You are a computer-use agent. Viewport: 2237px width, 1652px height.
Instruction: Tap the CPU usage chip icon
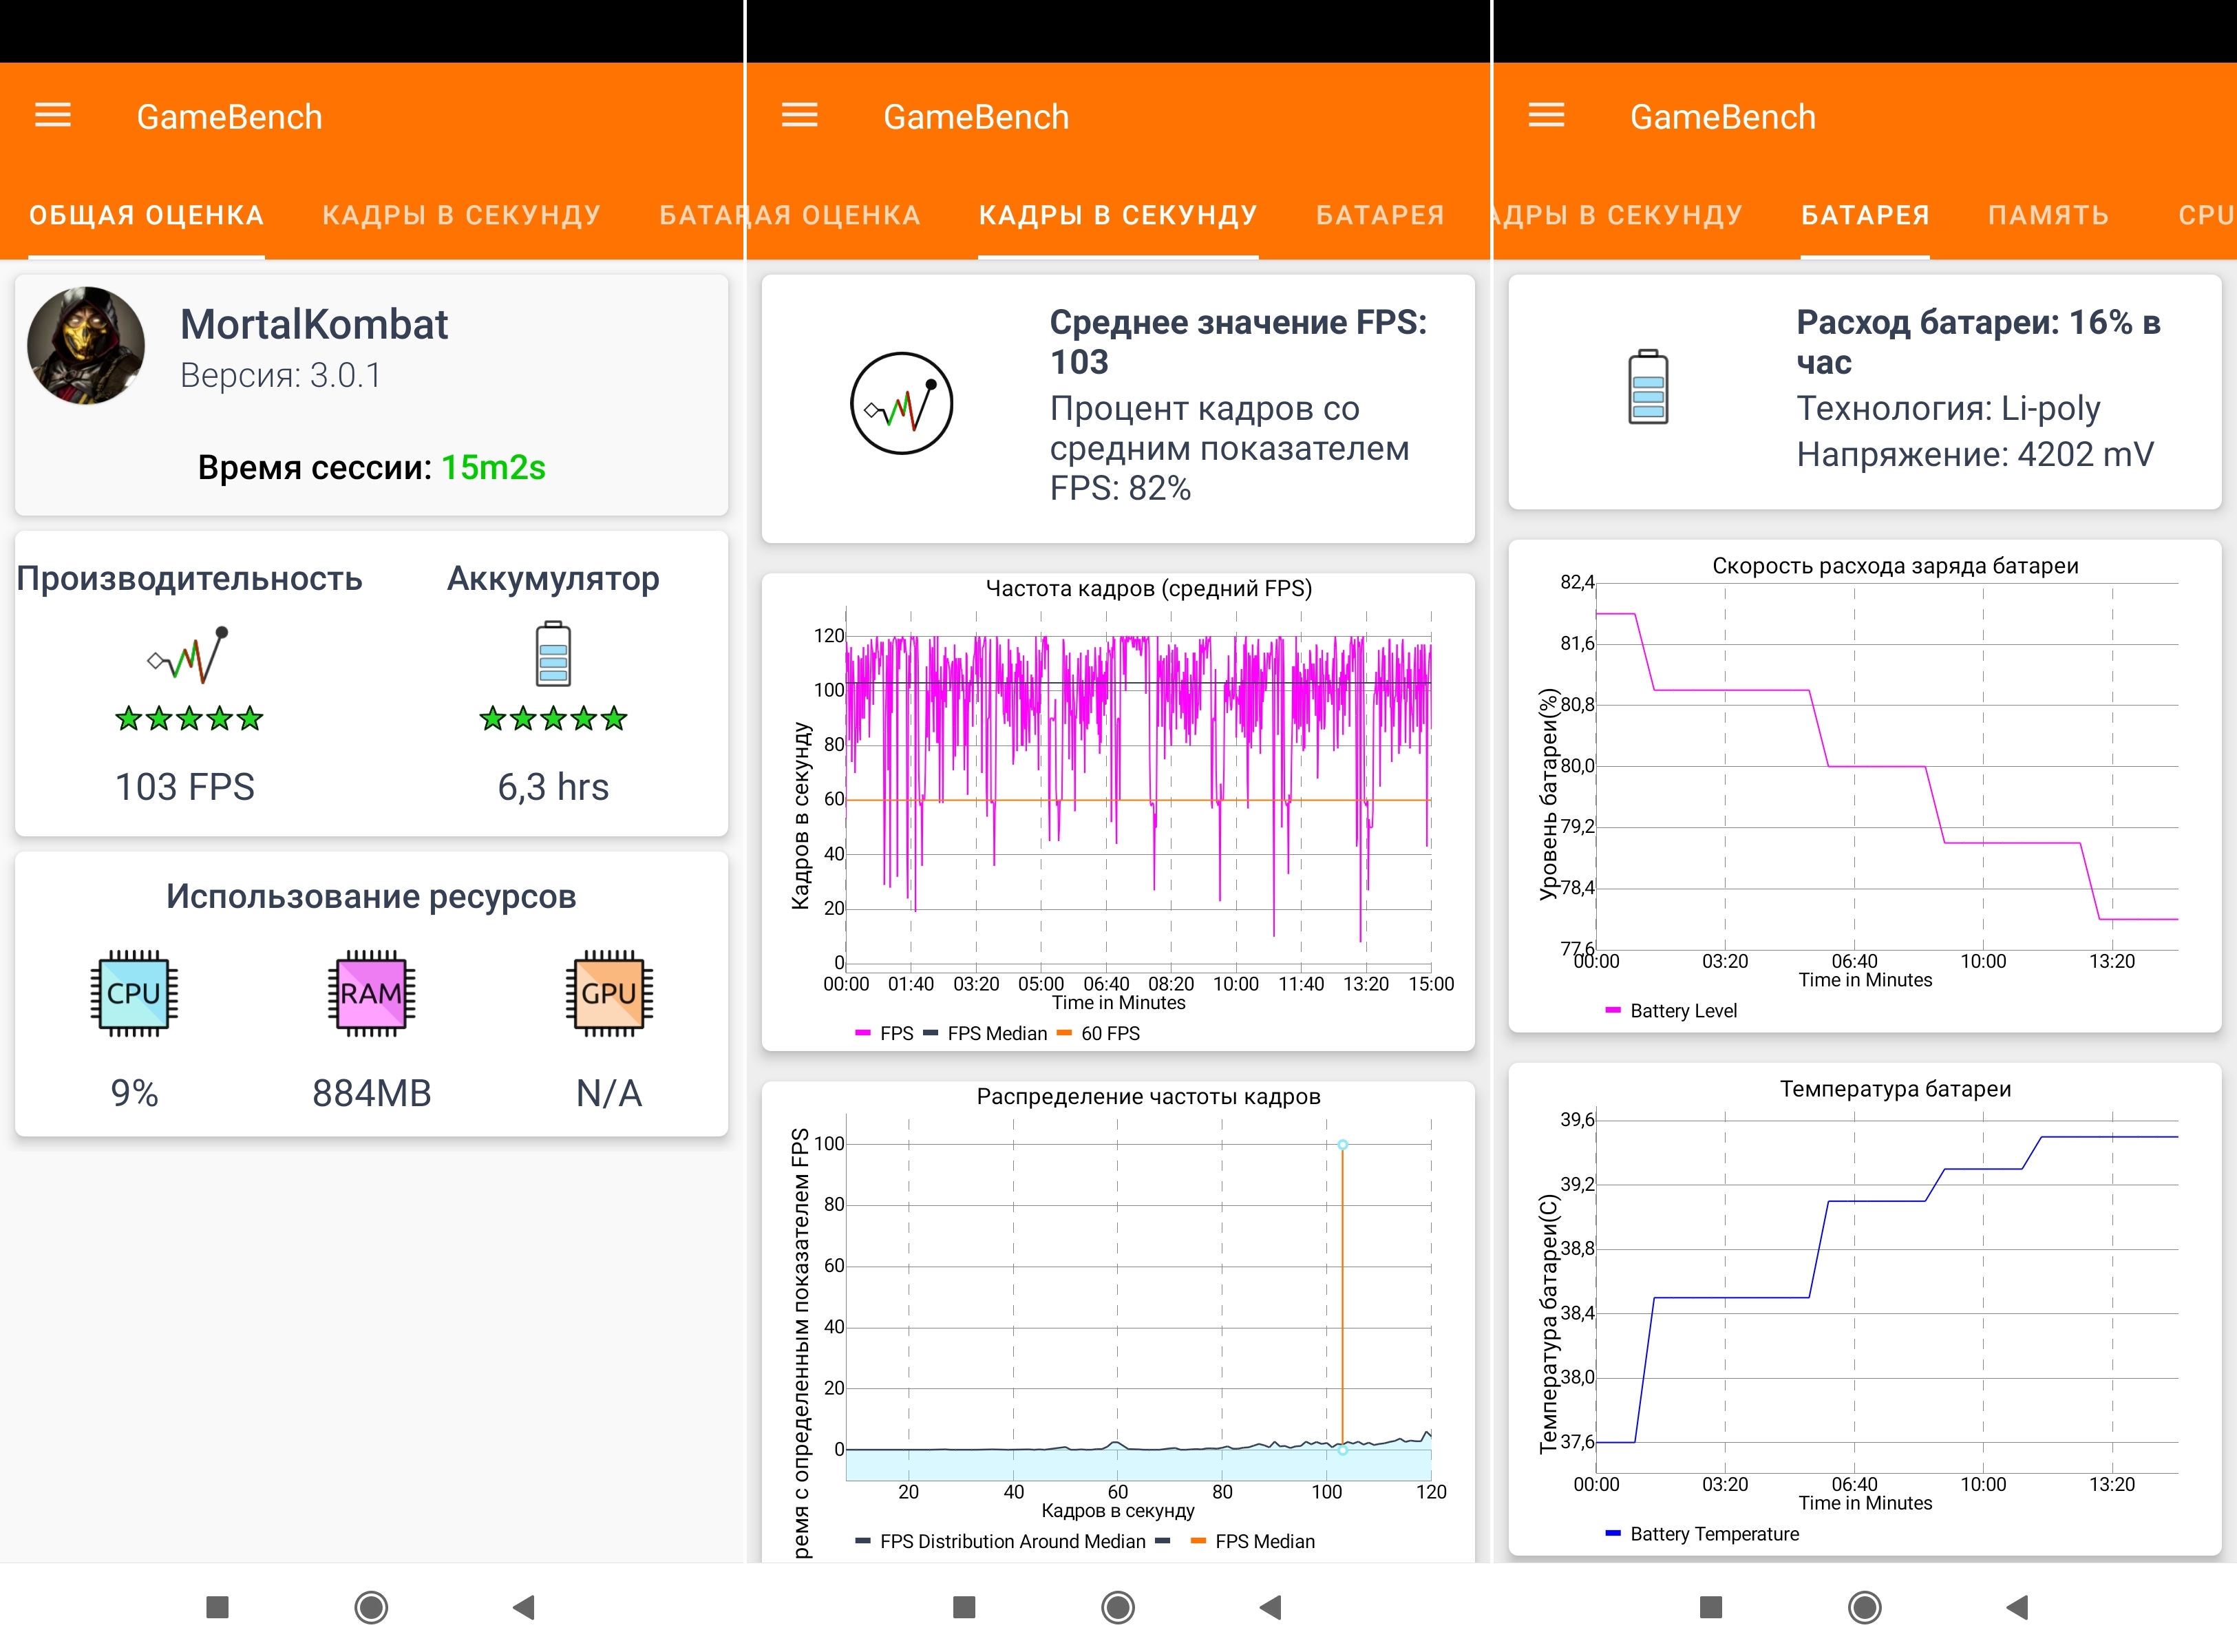(134, 993)
